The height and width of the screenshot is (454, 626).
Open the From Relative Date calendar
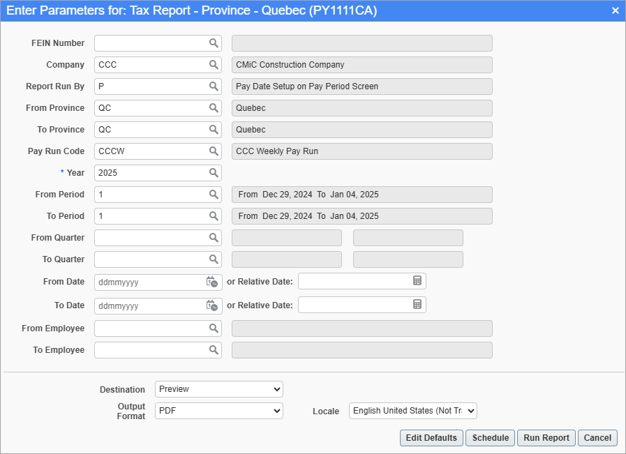click(x=417, y=282)
